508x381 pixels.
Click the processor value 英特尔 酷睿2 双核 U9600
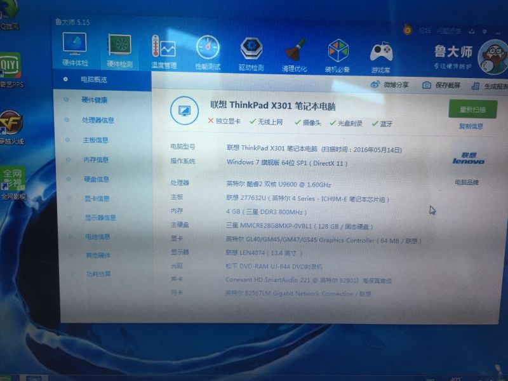click(x=279, y=184)
